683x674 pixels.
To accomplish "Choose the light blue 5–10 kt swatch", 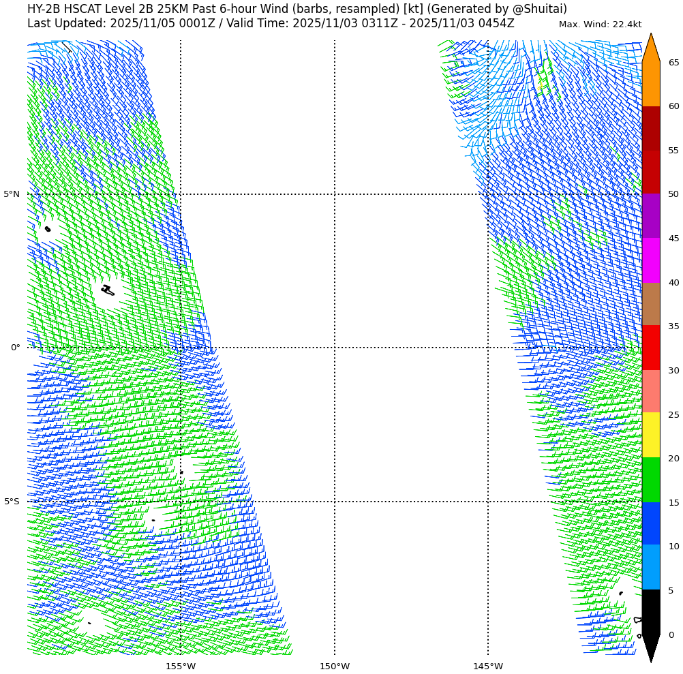I will coord(650,566).
